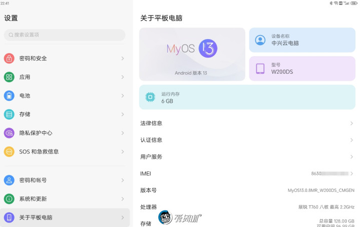Expand 隐私保护中心 row chevron
360x227 pixels.
coord(123,133)
